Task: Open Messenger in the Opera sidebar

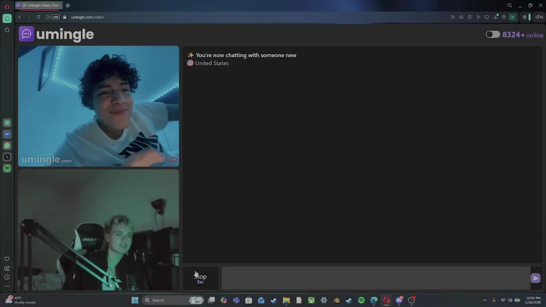Action: click(x=7, y=134)
